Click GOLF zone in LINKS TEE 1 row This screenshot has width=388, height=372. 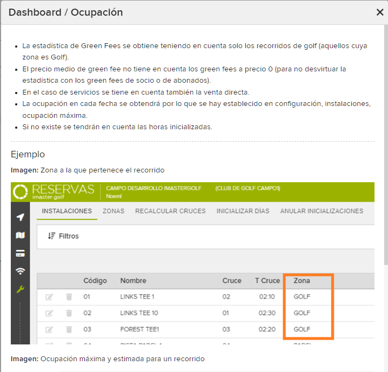pos(302,297)
